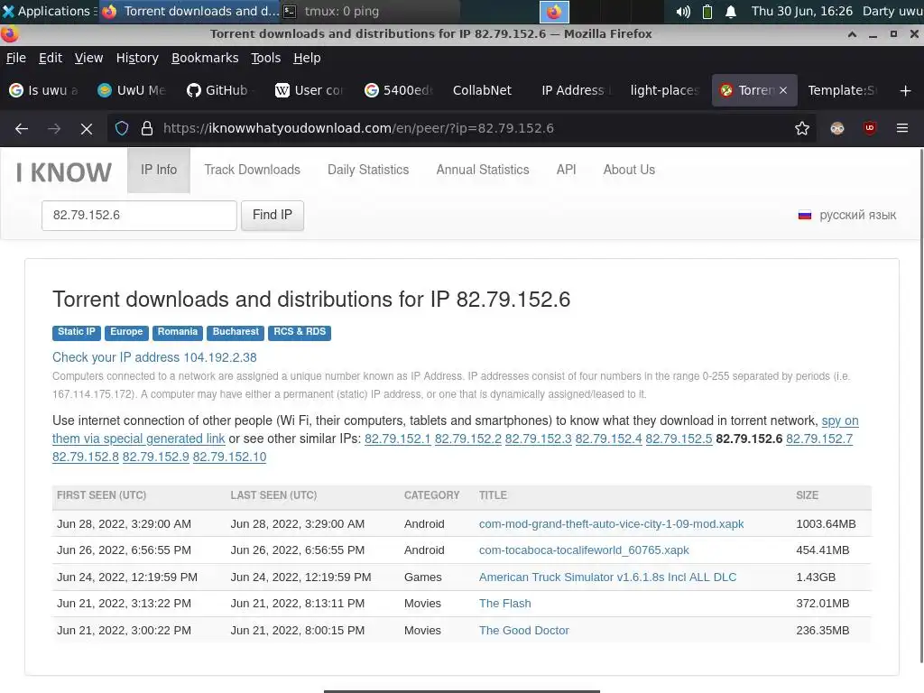Open The Flash torrent link
Image resolution: width=924 pixels, height=693 pixels.
tap(505, 604)
